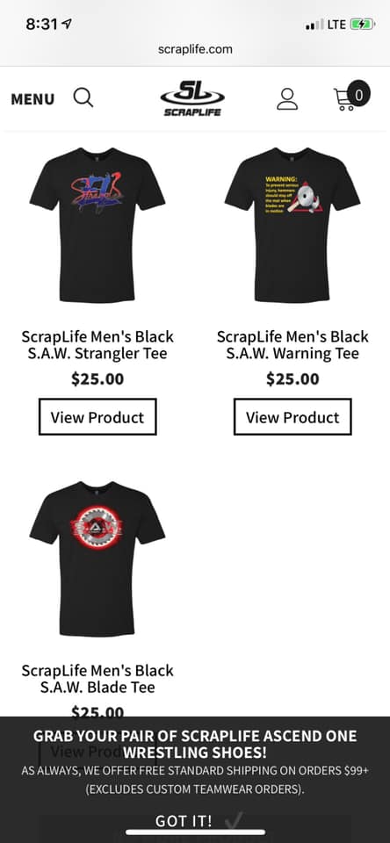Open the account profile icon

pyautogui.click(x=287, y=99)
